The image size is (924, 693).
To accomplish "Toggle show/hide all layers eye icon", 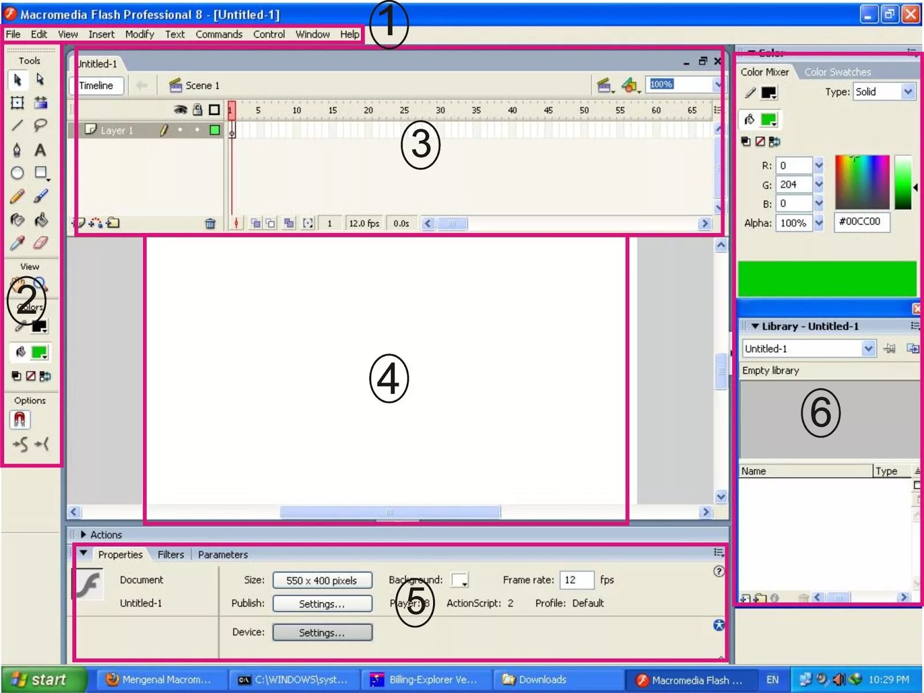I will point(181,110).
